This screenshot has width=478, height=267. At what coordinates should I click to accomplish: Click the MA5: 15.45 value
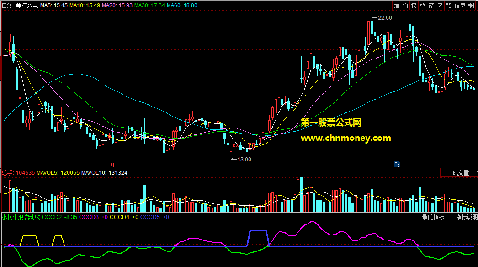(x=54, y=5)
